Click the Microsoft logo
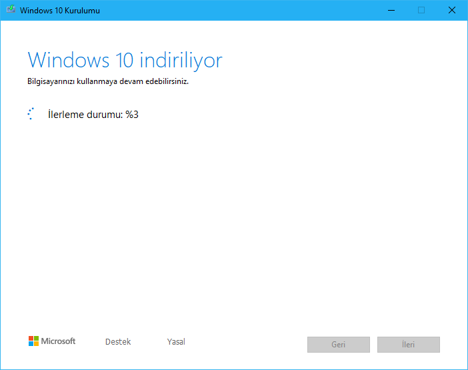The height and width of the screenshot is (370, 468). tap(52, 341)
